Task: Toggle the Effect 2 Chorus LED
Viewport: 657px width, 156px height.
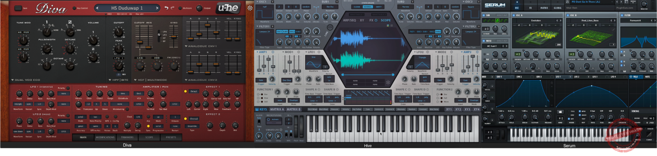Action: [186, 119]
